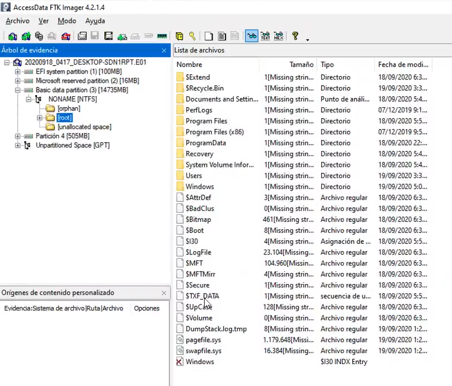
Task: Close the Árbol de evidencia panel
Action: pos(164,51)
